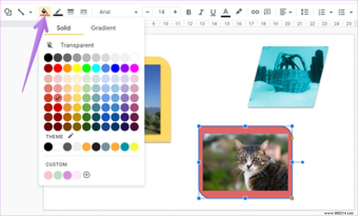Open the numbered list options dropdown

[x=331, y=12]
